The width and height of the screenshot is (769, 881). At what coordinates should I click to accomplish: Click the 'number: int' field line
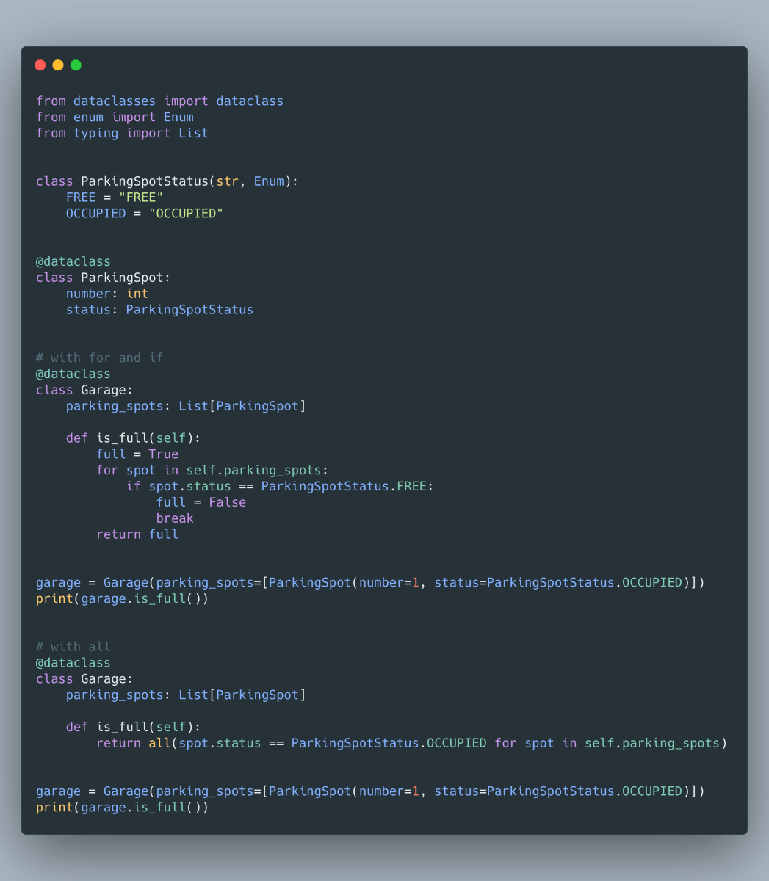tap(107, 294)
